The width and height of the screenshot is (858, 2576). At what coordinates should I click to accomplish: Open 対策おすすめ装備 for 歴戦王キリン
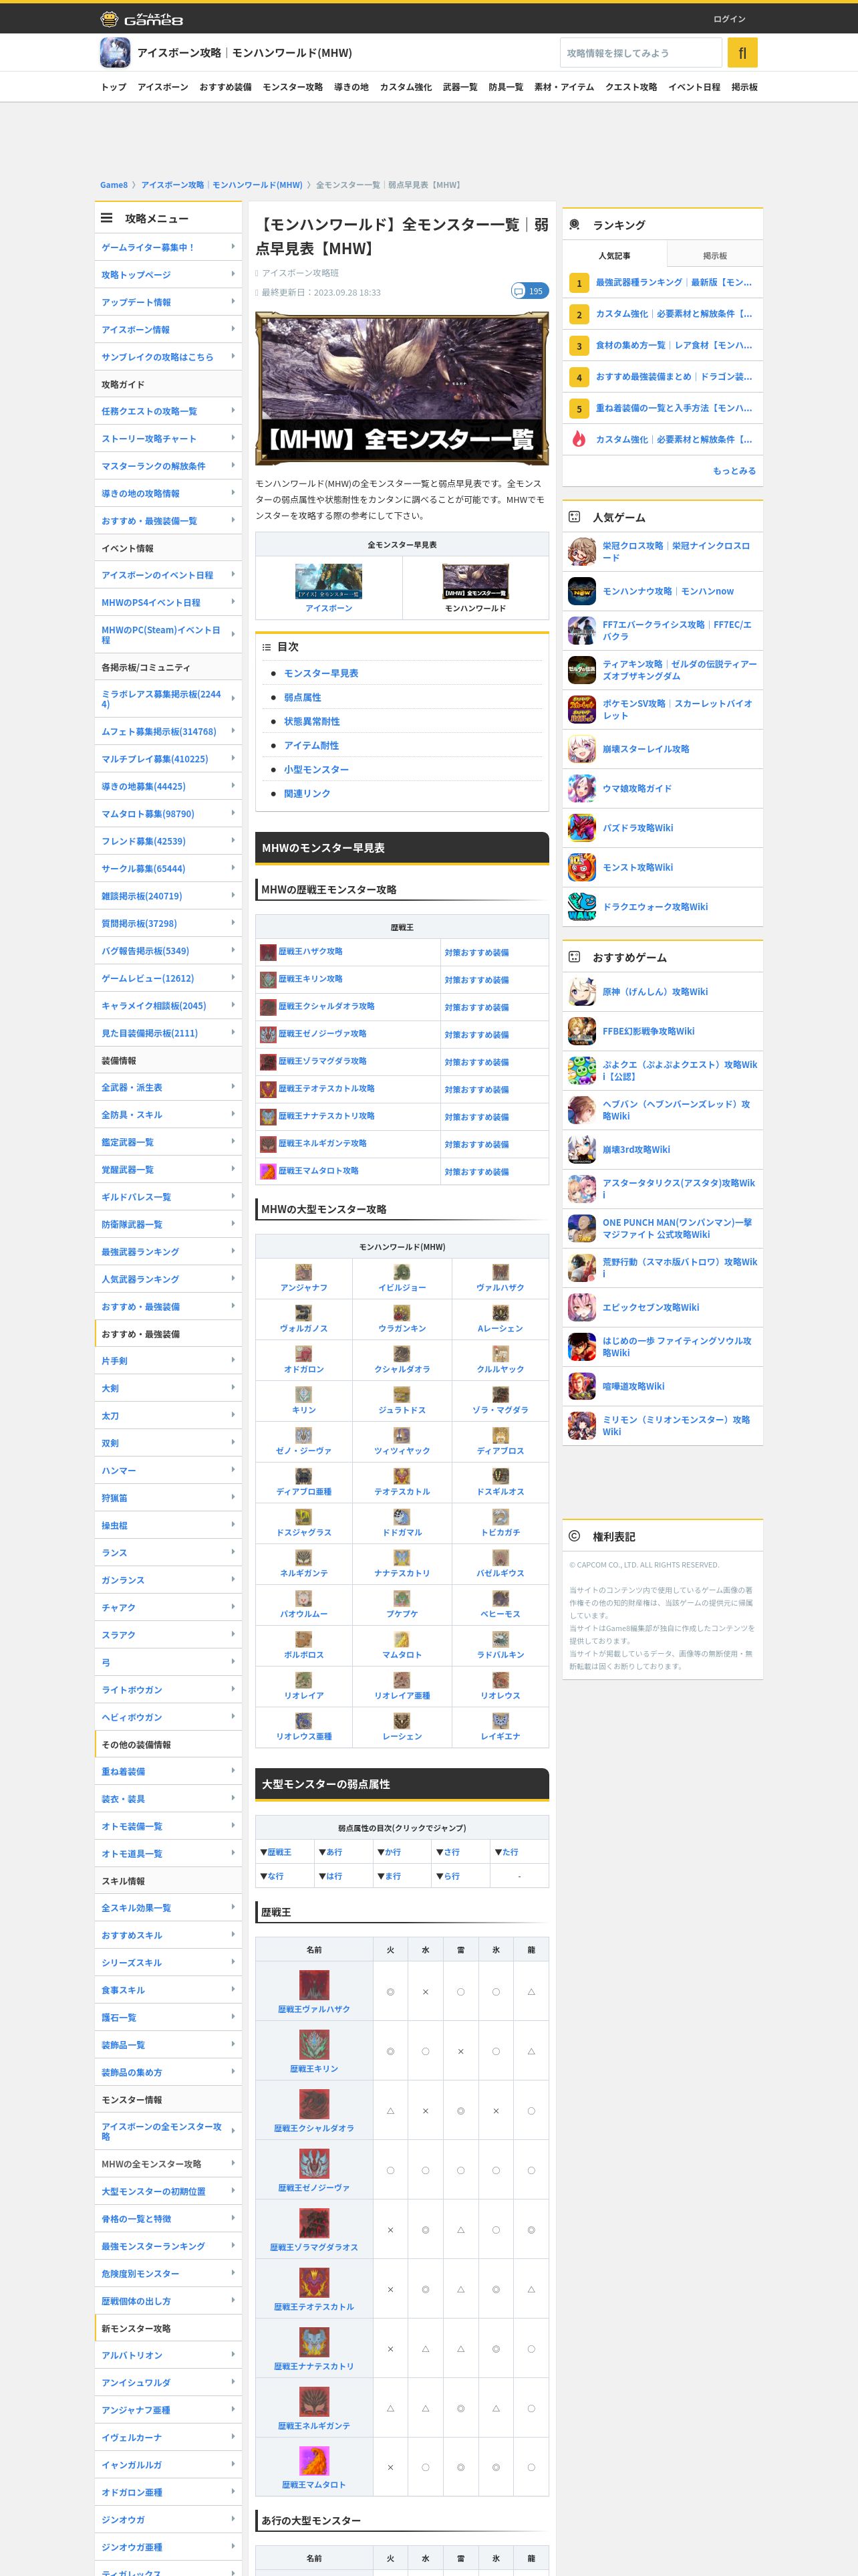476,979
